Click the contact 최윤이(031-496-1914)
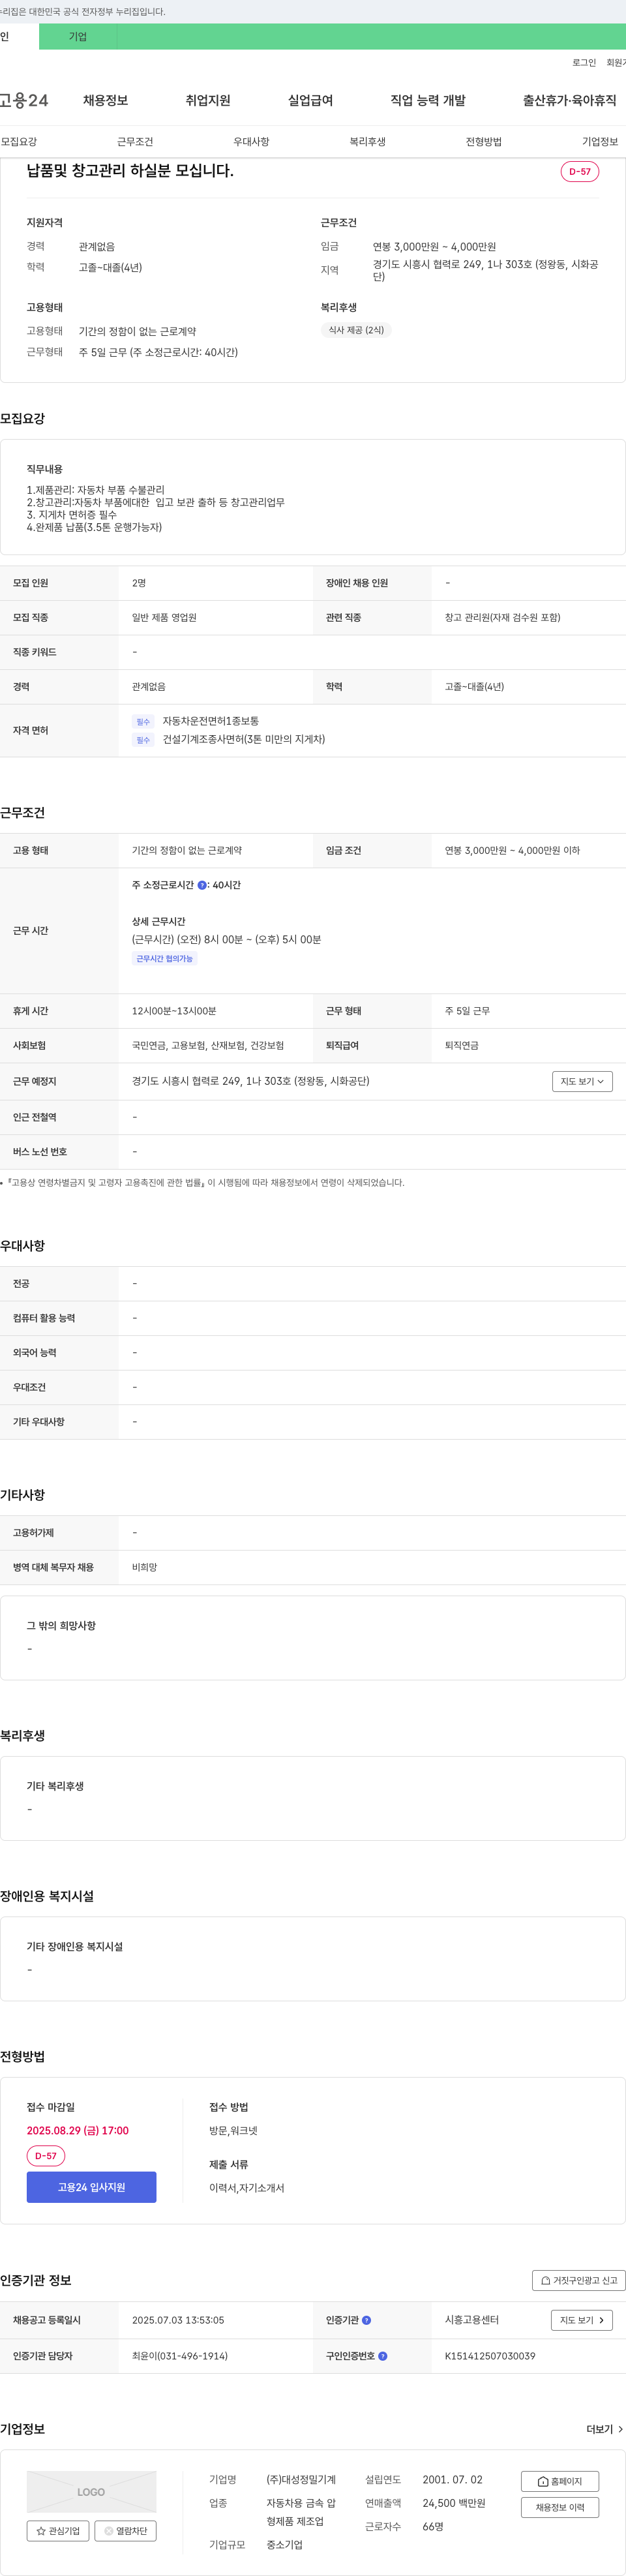This screenshot has height=2576, width=626. click(x=180, y=2356)
